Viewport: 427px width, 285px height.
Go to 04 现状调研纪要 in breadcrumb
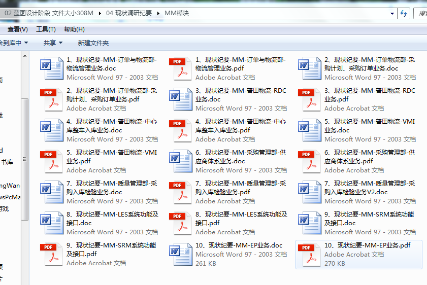tap(129, 13)
